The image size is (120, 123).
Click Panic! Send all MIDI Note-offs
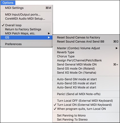pos(86,94)
